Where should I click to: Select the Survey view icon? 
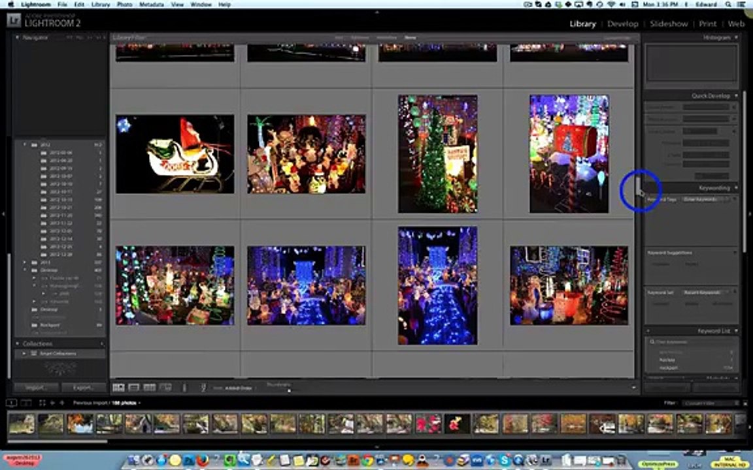point(165,388)
